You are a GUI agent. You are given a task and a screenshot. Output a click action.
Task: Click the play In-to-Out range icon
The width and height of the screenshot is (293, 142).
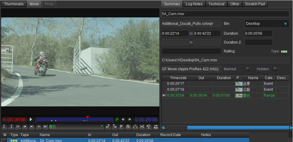pos(45,127)
